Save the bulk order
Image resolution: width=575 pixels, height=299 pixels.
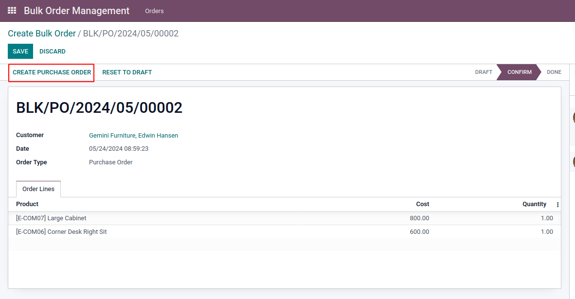[x=20, y=52]
